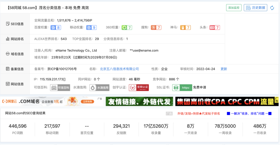Click the 百度权重 badge showing 8
The height and width of the screenshot is (145, 280).
tap(56, 28)
